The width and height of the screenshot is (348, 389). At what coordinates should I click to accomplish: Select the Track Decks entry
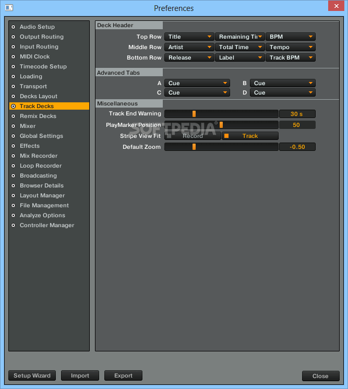click(x=49, y=106)
